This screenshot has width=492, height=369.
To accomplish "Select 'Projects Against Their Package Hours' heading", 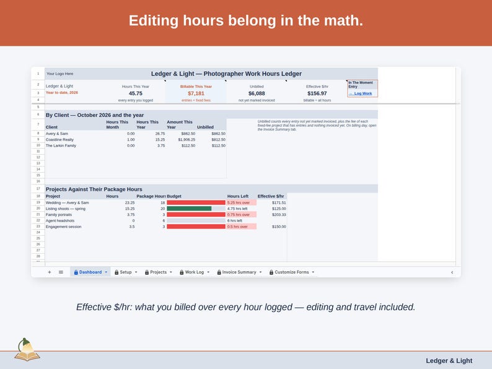I will 94,189.
